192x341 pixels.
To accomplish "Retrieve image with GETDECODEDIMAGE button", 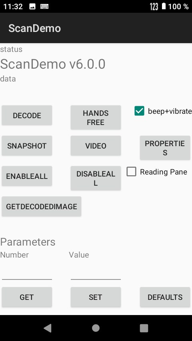I will (x=42, y=206).
